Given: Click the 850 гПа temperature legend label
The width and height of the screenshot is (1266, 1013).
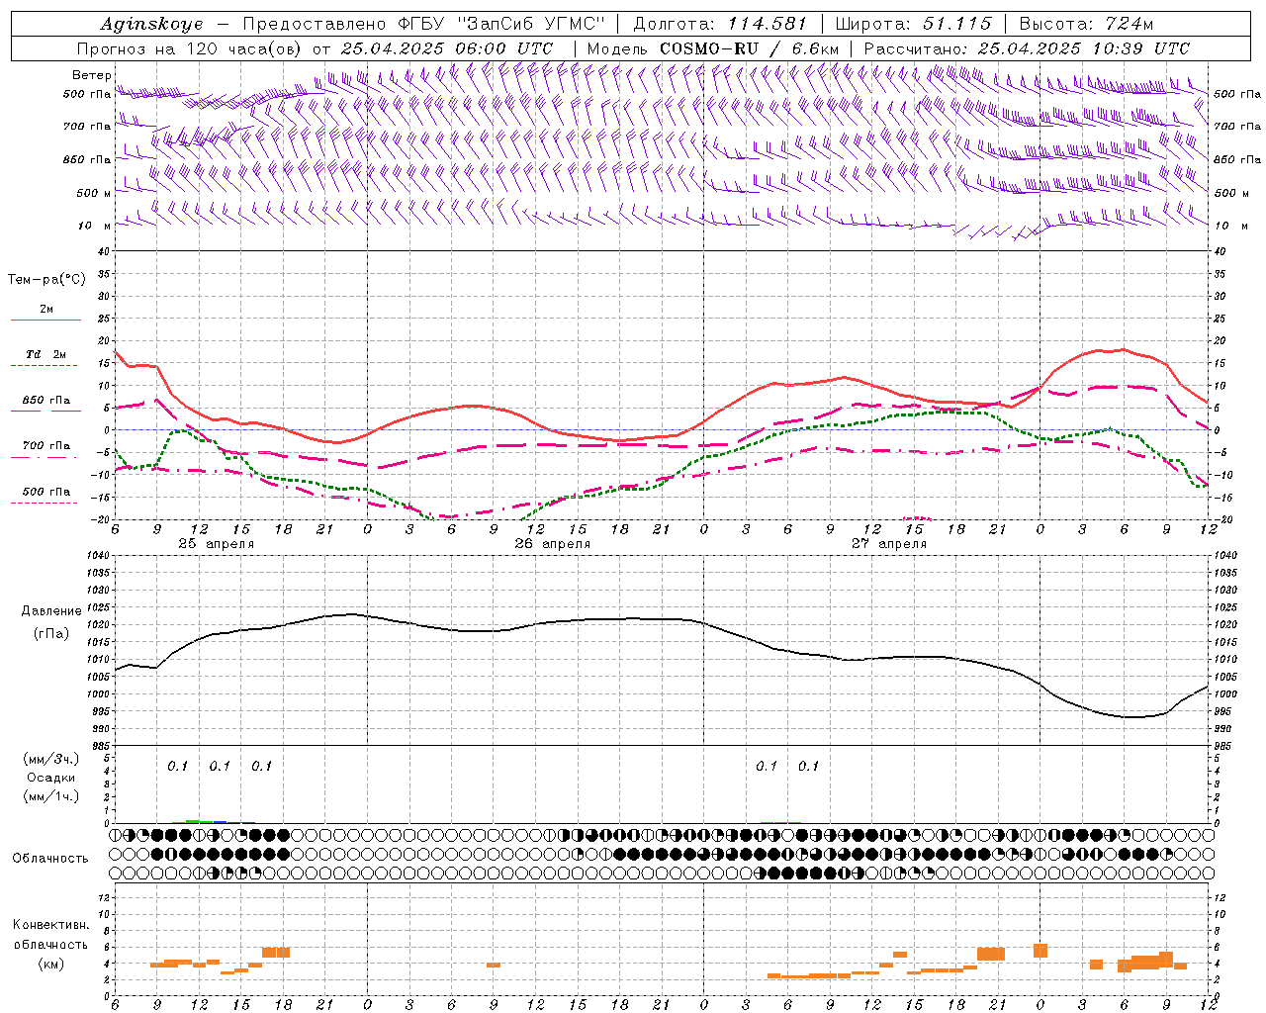Looking at the screenshot, I should [46, 401].
